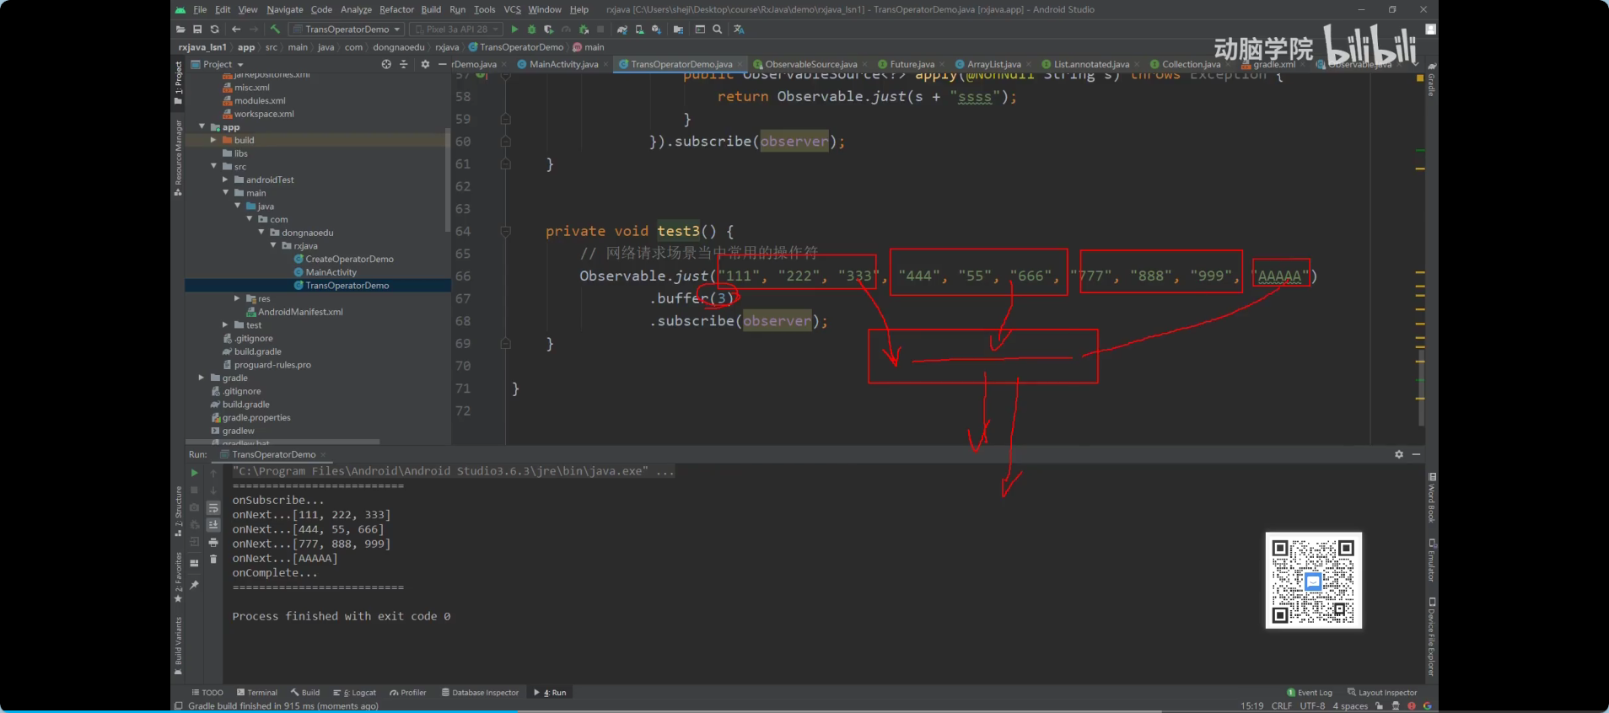
Task: Select build.gradle under app module
Action: [x=257, y=351]
